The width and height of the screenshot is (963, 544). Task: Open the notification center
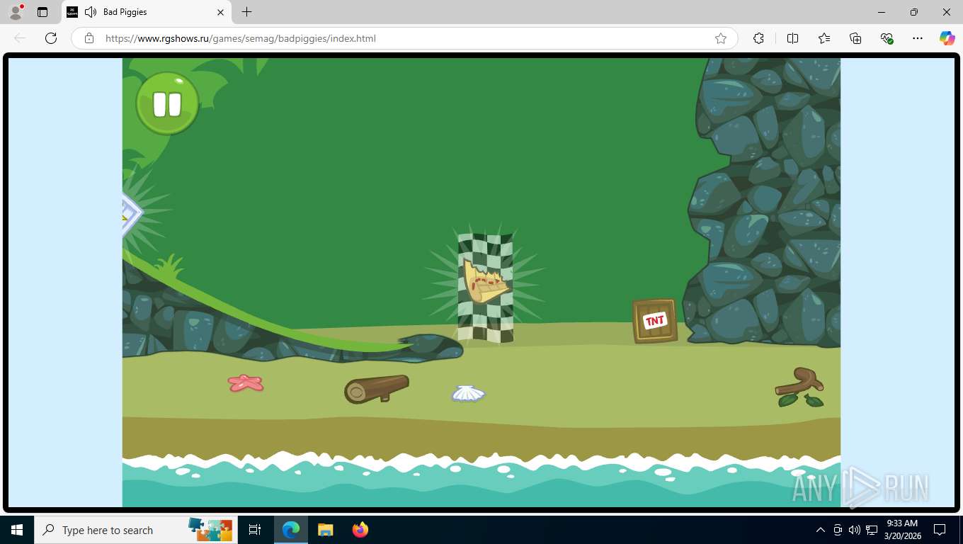[940, 530]
